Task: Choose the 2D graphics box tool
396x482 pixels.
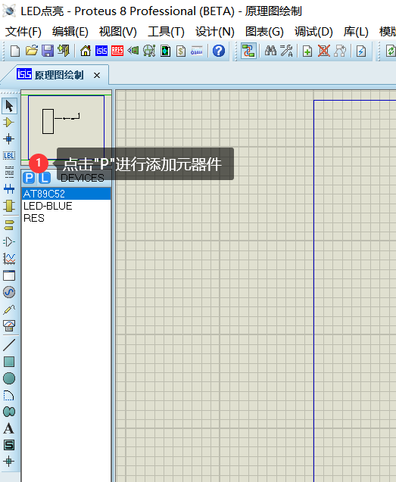Action: 9,362
